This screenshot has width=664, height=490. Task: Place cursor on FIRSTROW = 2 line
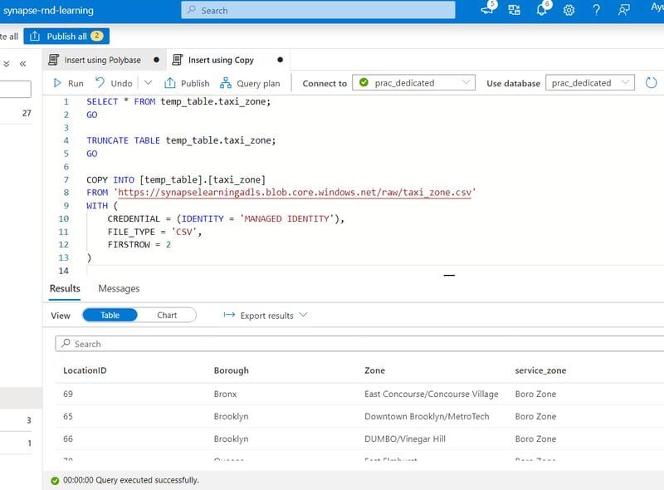click(139, 244)
